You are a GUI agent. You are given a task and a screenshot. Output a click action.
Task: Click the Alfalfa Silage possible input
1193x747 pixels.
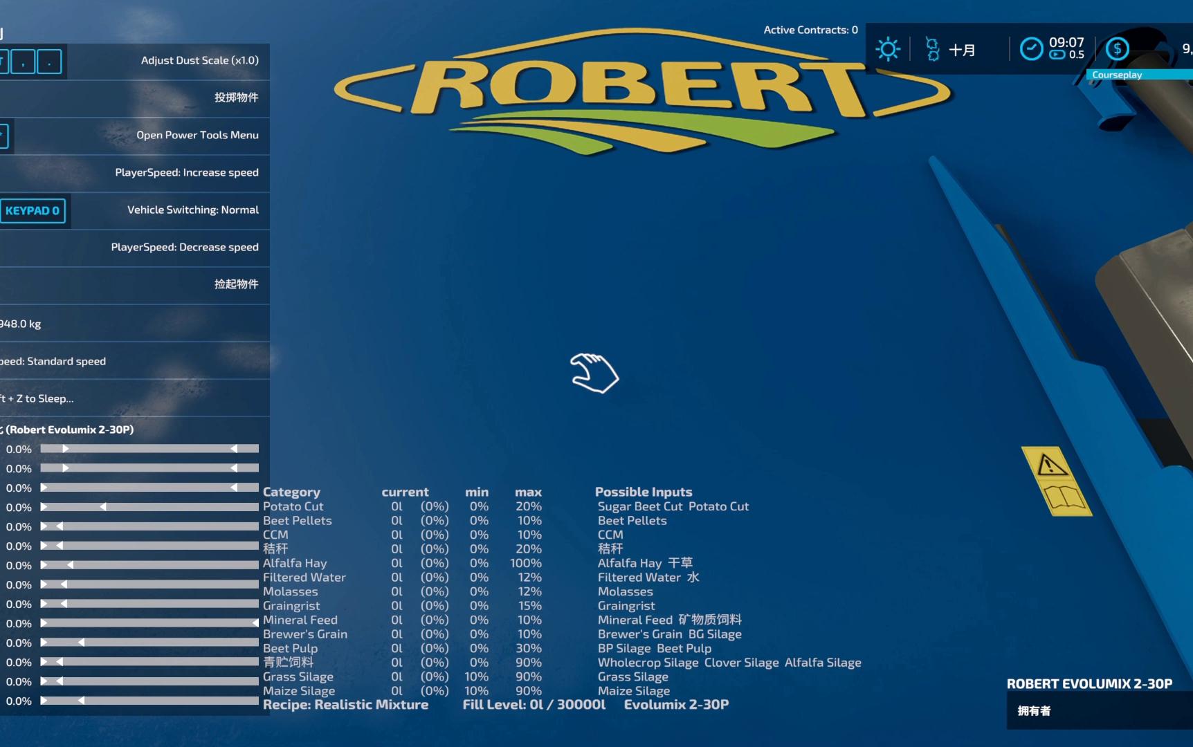point(823,662)
